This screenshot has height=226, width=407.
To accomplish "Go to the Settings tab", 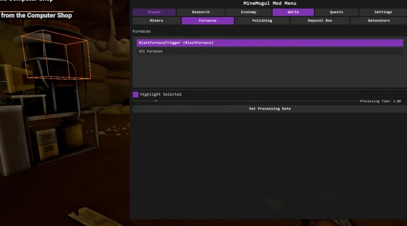I will (383, 12).
